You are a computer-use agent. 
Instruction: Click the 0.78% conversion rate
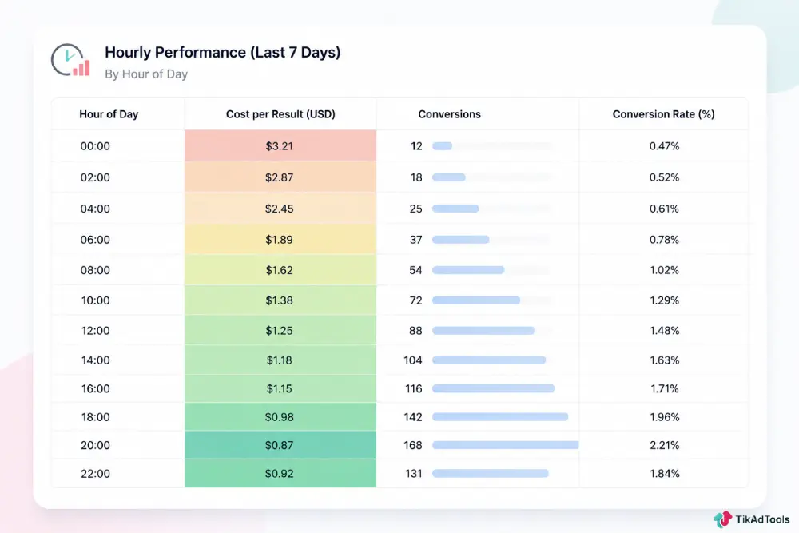(x=664, y=240)
